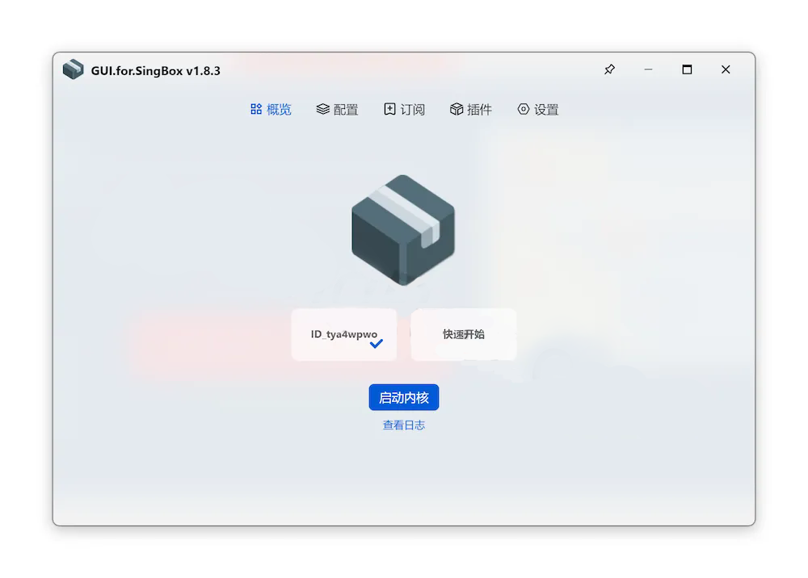Viewport: 808px width, 578px height.
Task: Open the 设置 settings tab
Action: point(538,109)
